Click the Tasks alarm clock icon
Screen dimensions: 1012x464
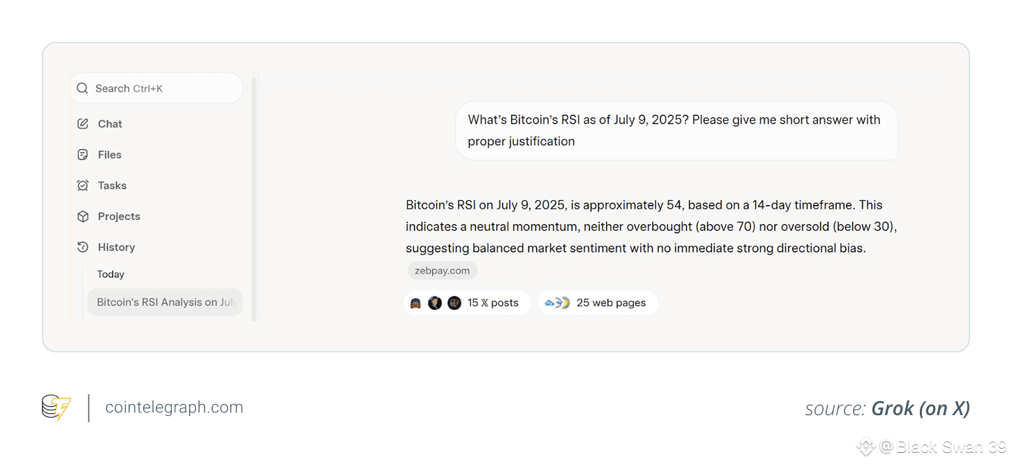point(82,186)
